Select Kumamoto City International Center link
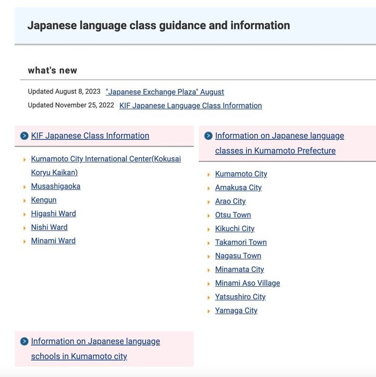 pyautogui.click(x=105, y=159)
